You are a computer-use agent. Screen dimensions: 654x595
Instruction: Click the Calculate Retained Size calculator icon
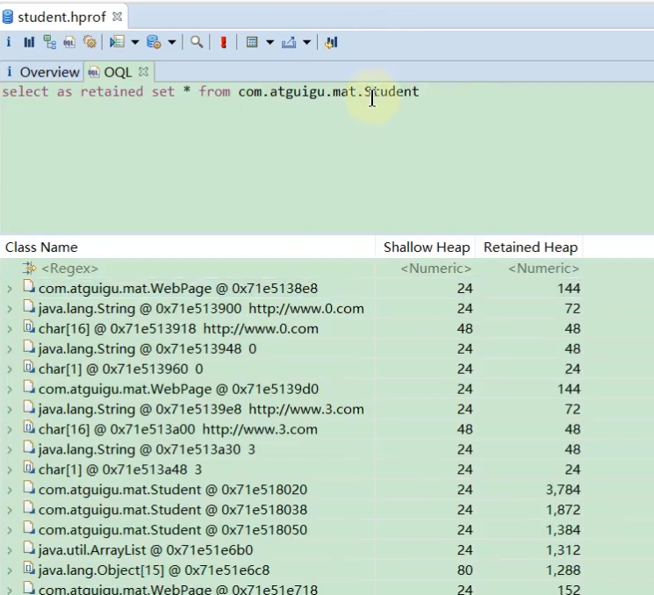click(x=252, y=42)
